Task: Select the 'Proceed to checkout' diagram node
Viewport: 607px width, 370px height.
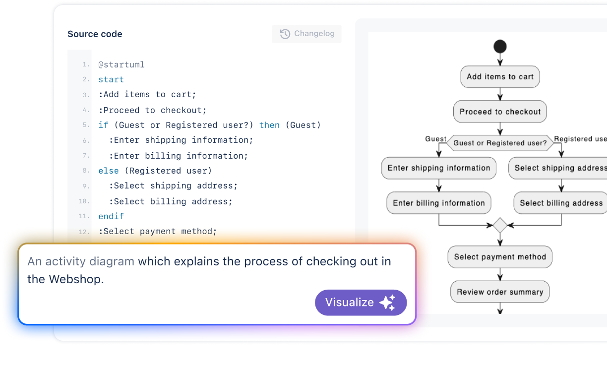Action: 500,112
